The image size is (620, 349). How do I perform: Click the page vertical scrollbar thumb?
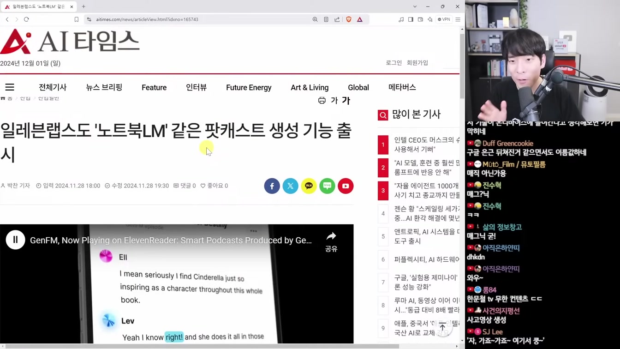(462, 66)
